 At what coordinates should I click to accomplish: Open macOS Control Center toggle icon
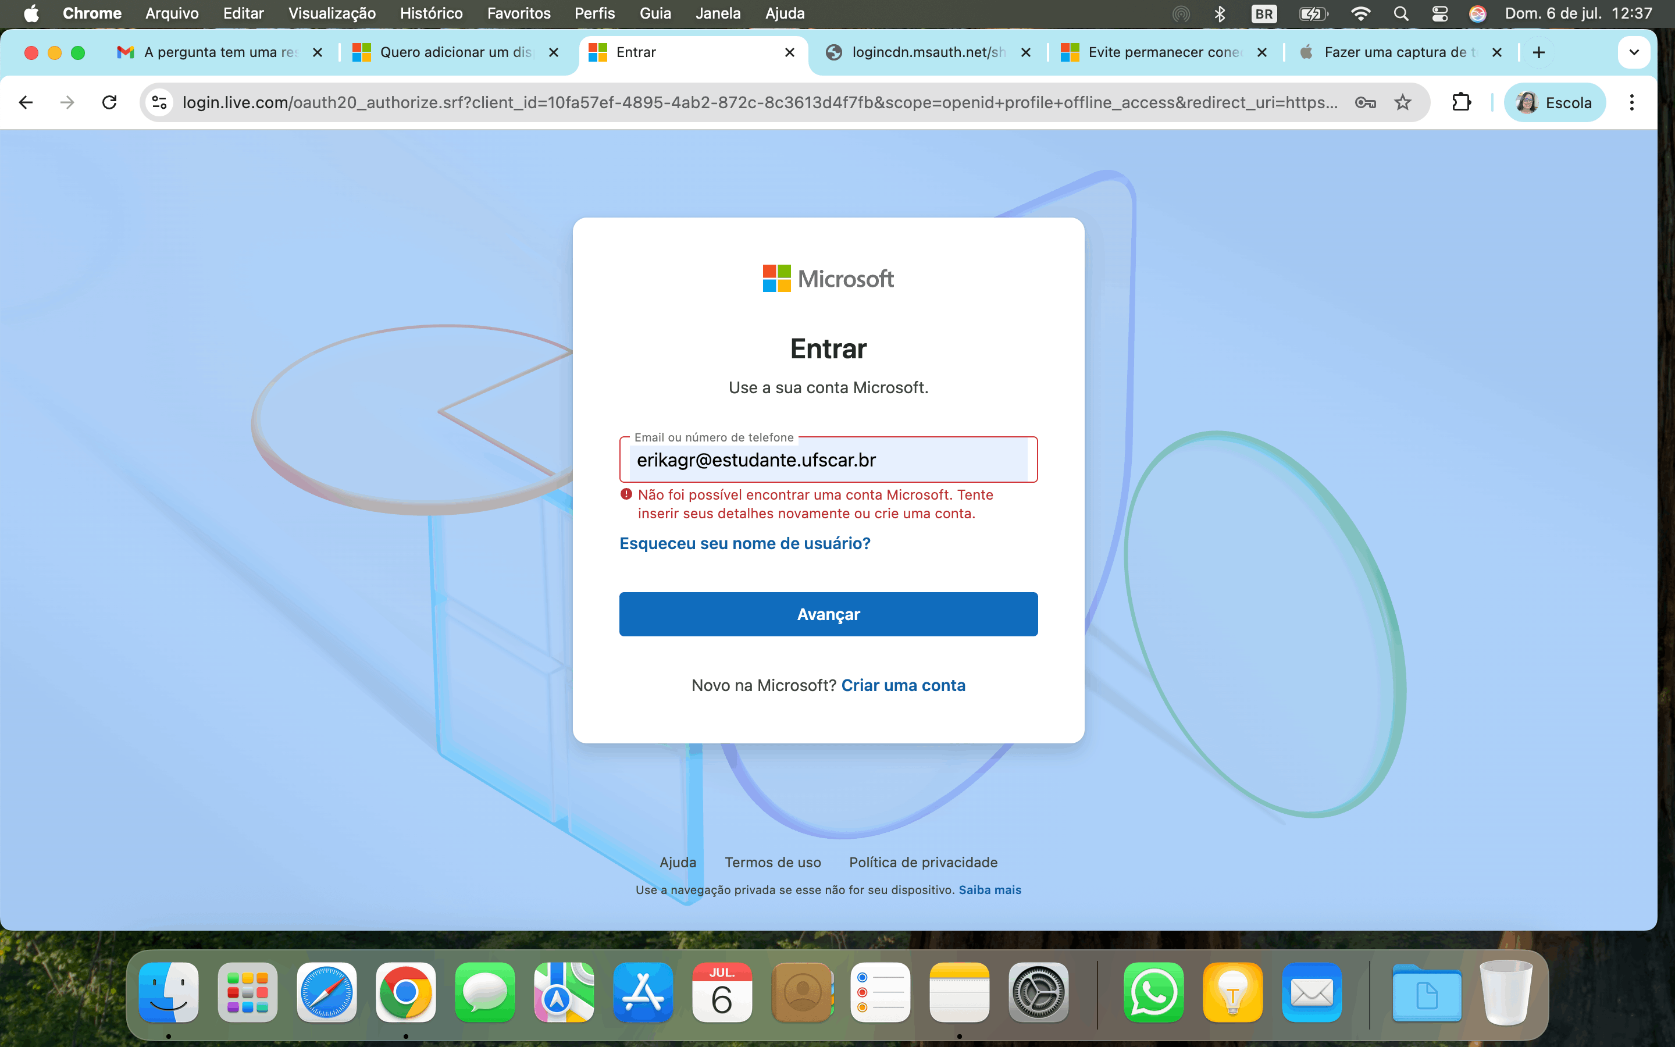point(1439,14)
